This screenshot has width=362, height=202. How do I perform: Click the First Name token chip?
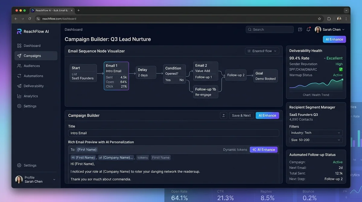pos(161,158)
